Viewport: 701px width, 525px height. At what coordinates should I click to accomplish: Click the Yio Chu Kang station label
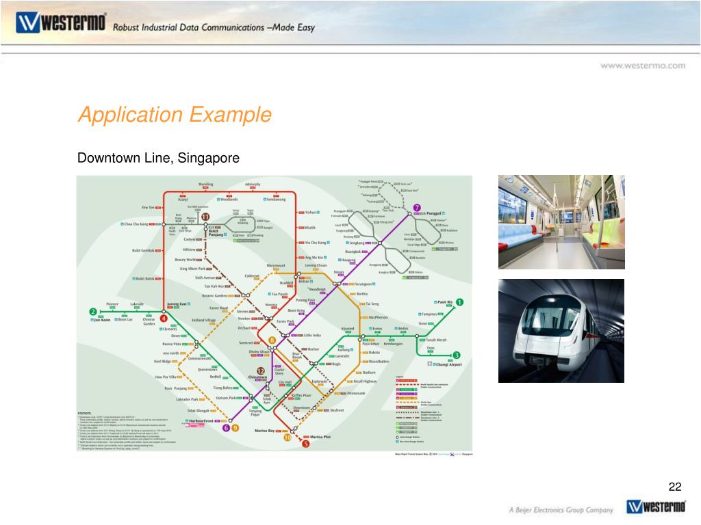315,243
